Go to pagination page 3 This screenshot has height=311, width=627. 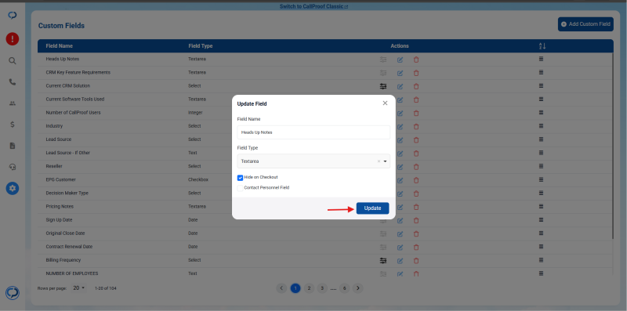[322, 287]
